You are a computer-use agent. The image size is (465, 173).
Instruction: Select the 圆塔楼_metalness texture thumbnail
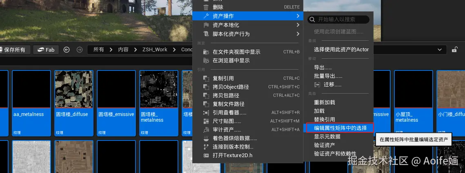click(159, 89)
